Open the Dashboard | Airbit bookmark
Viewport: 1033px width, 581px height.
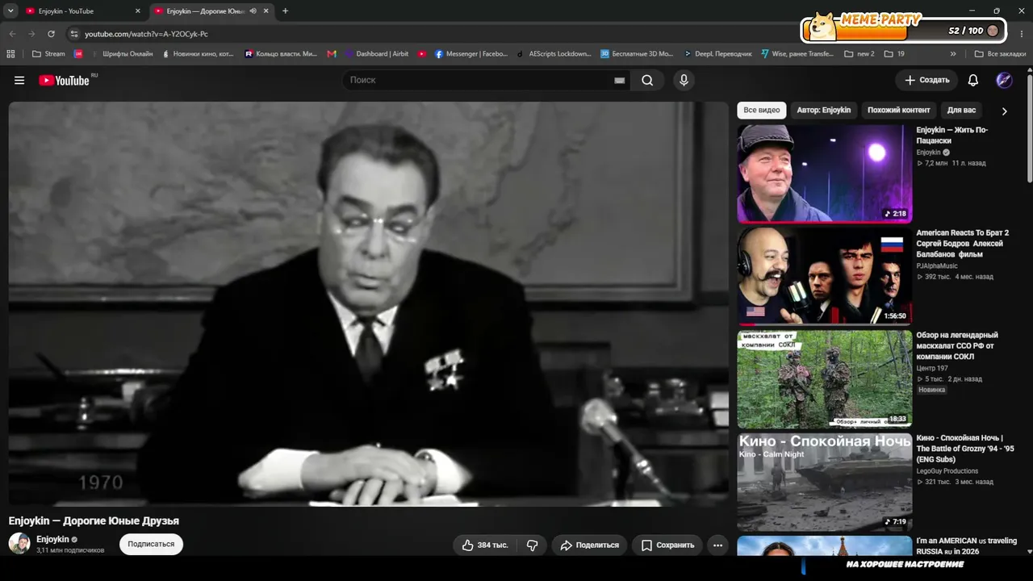pyautogui.click(x=377, y=54)
